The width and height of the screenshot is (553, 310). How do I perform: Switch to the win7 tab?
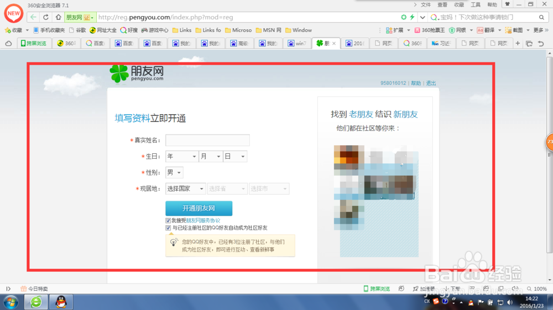[x=297, y=43]
